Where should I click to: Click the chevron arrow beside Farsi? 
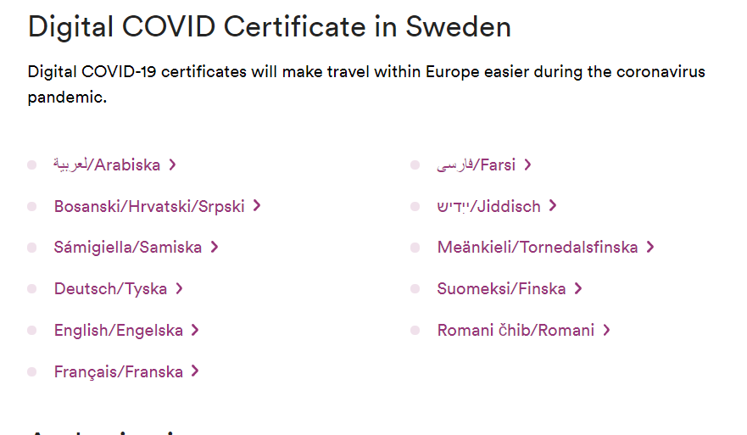pyautogui.click(x=528, y=165)
